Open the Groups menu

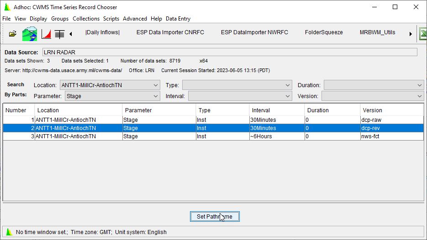click(60, 19)
